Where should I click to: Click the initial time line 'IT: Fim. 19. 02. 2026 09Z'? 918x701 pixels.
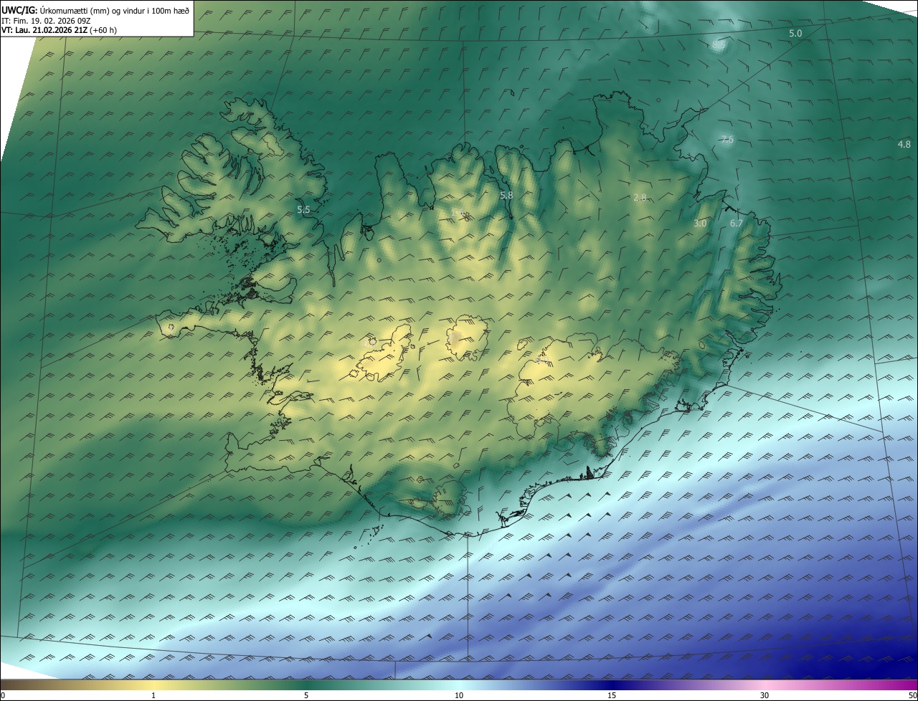(x=46, y=20)
